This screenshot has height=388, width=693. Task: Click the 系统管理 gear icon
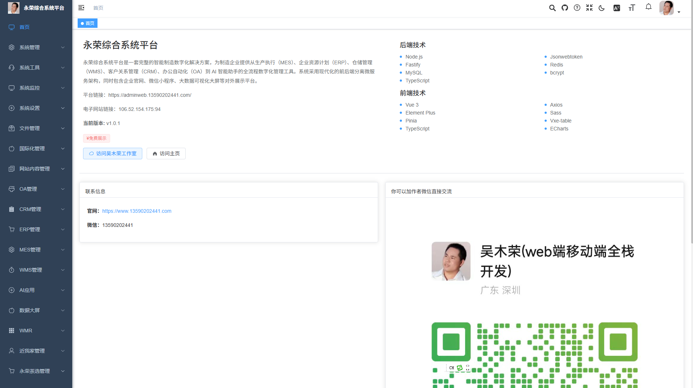[12, 47]
